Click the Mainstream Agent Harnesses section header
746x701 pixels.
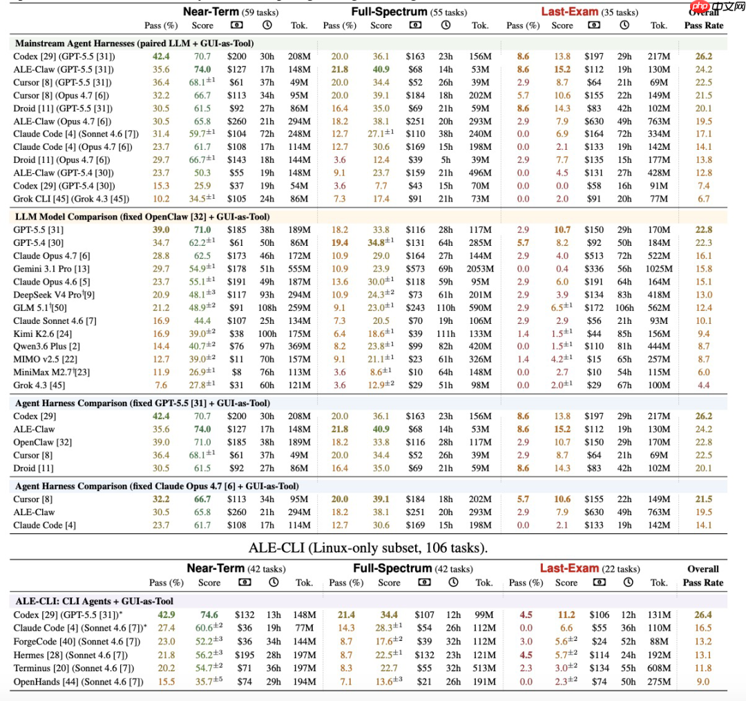[134, 44]
